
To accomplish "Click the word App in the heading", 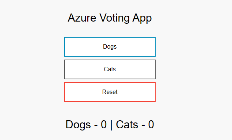I will tap(142, 18).
